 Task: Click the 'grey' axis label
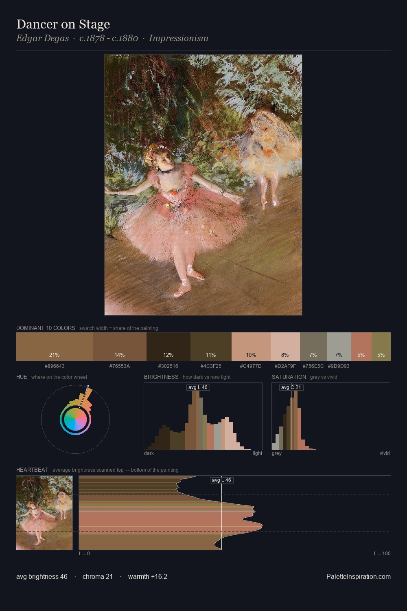click(x=277, y=453)
